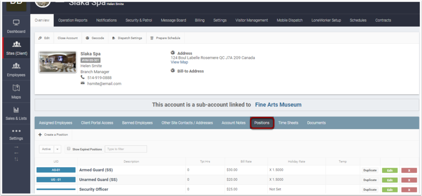This screenshot has height=196, width=422.
Task: Switch to the Billing tab
Action: tap(200, 20)
